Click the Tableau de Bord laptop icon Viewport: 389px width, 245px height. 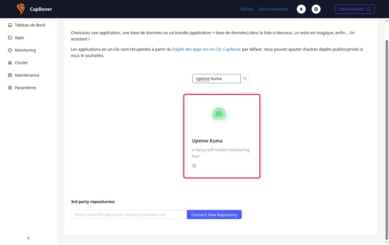tap(10, 25)
